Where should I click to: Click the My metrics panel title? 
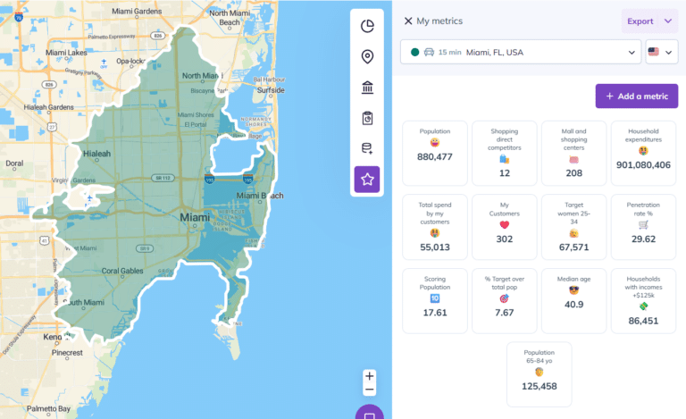[x=439, y=21]
